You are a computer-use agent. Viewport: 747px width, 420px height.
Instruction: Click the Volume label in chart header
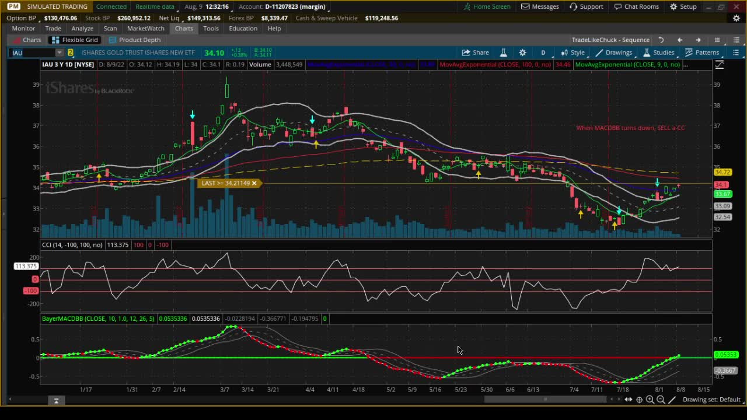(260, 65)
